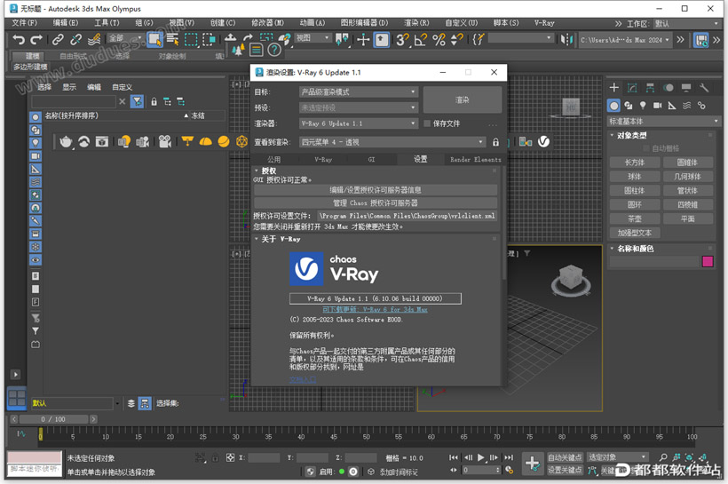Image resolution: width=728 pixels, height=484 pixels.
Task: Click the V-Ray dome light icon
Action: tap(205, 142)
